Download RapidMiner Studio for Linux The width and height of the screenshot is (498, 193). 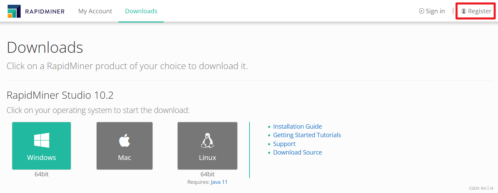pos(207,146)
